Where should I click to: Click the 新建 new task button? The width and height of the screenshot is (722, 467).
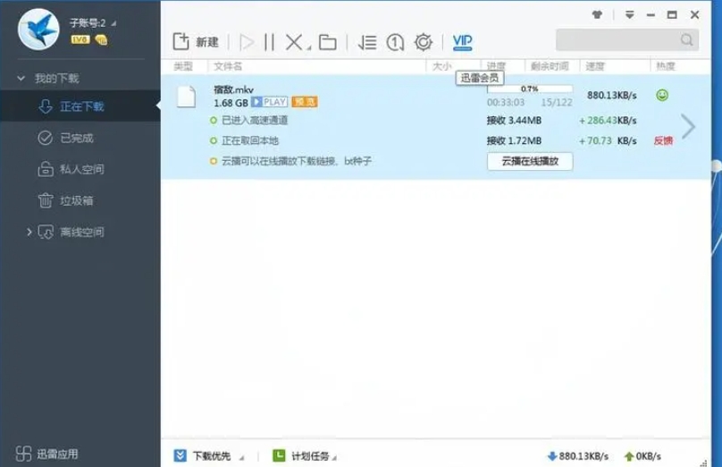pyautogui.click(x=195, y=42)
